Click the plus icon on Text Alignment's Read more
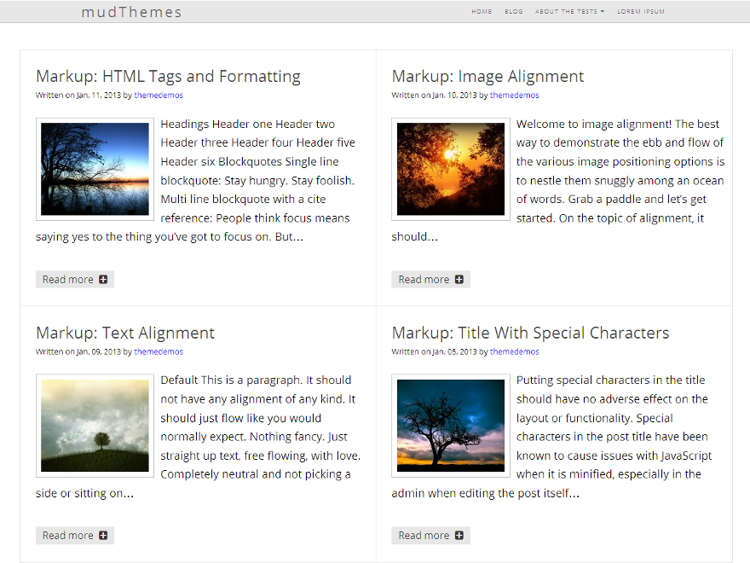Screen dimensions: 750x563 pos(102,535)
